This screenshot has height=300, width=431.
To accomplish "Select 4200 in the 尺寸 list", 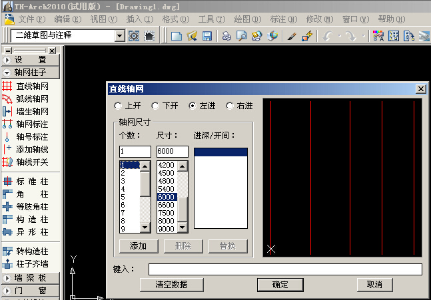I will [167, 165].
